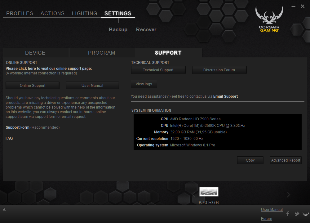
Task: Copy system information with Copy button
Action: pos(250,160)
